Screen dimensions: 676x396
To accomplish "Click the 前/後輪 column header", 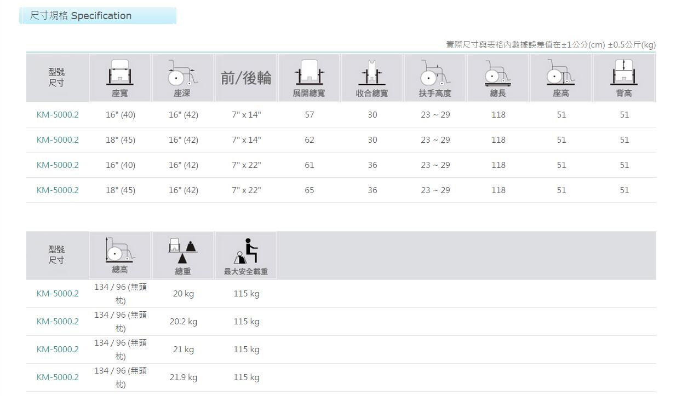I will 246,77.
